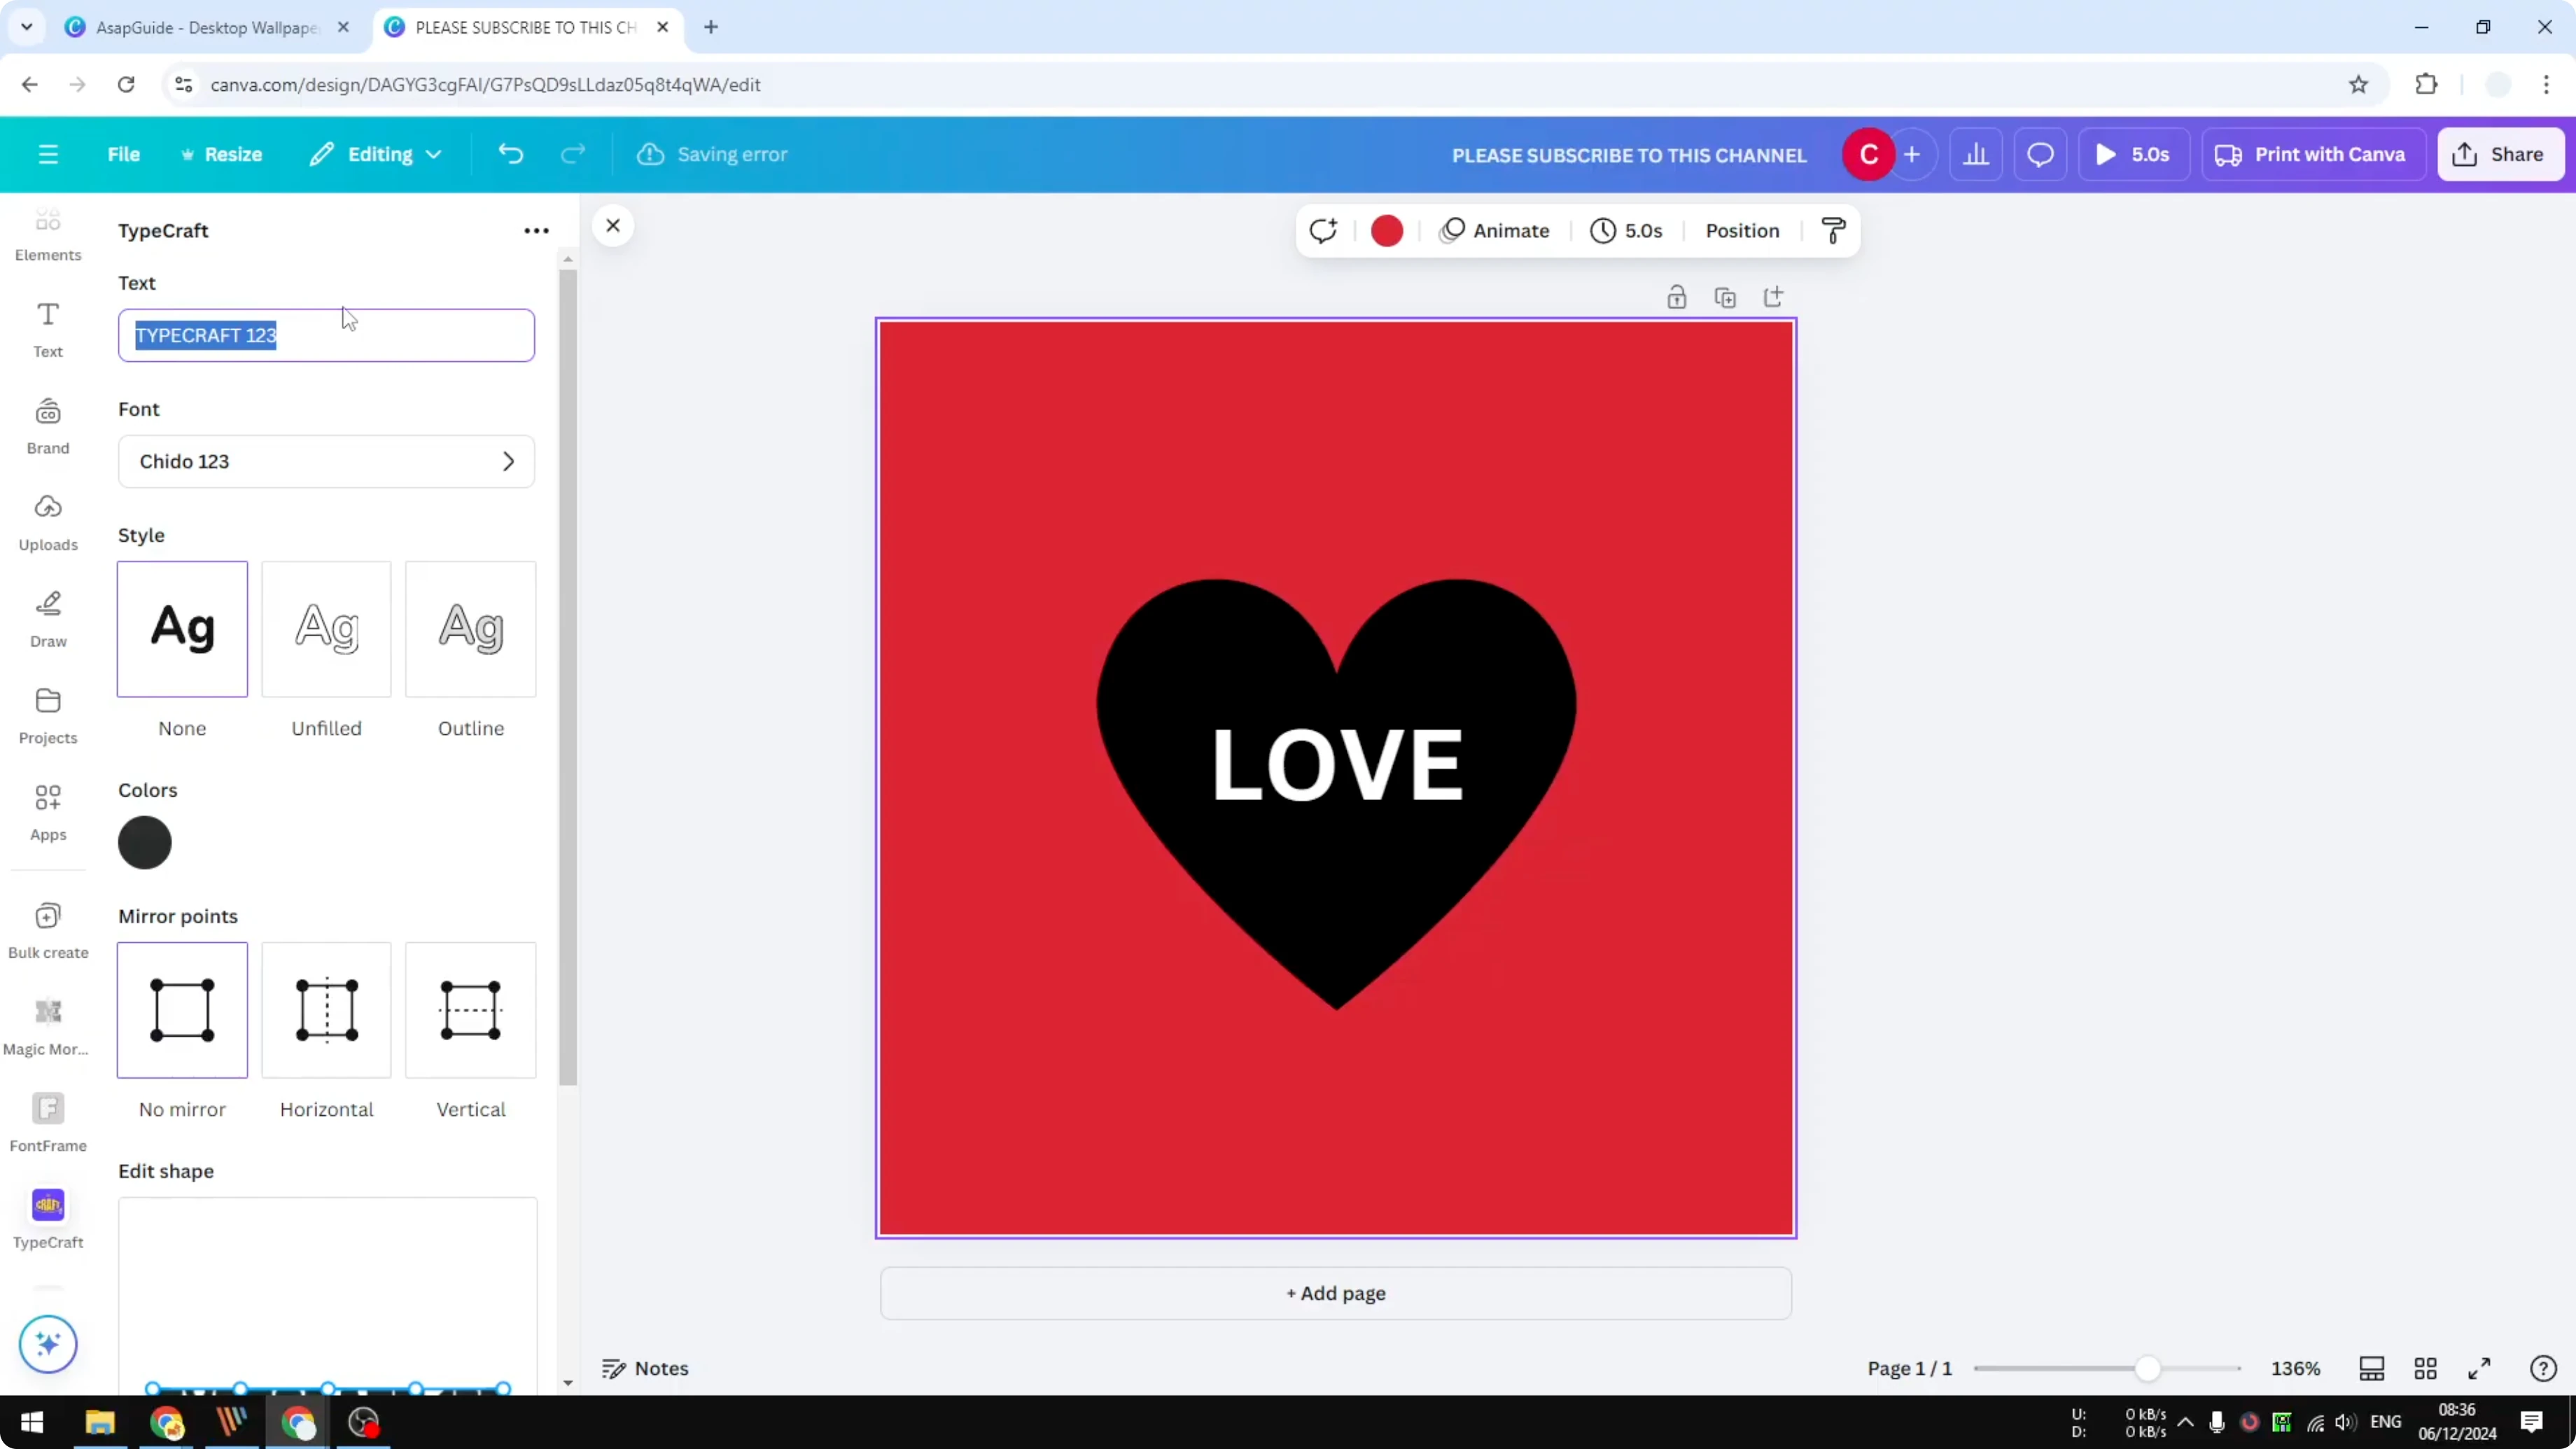This screenshot has width=2576, height=1449.
Task: Click the Add page button
Action: (x=1335, y=1293)
